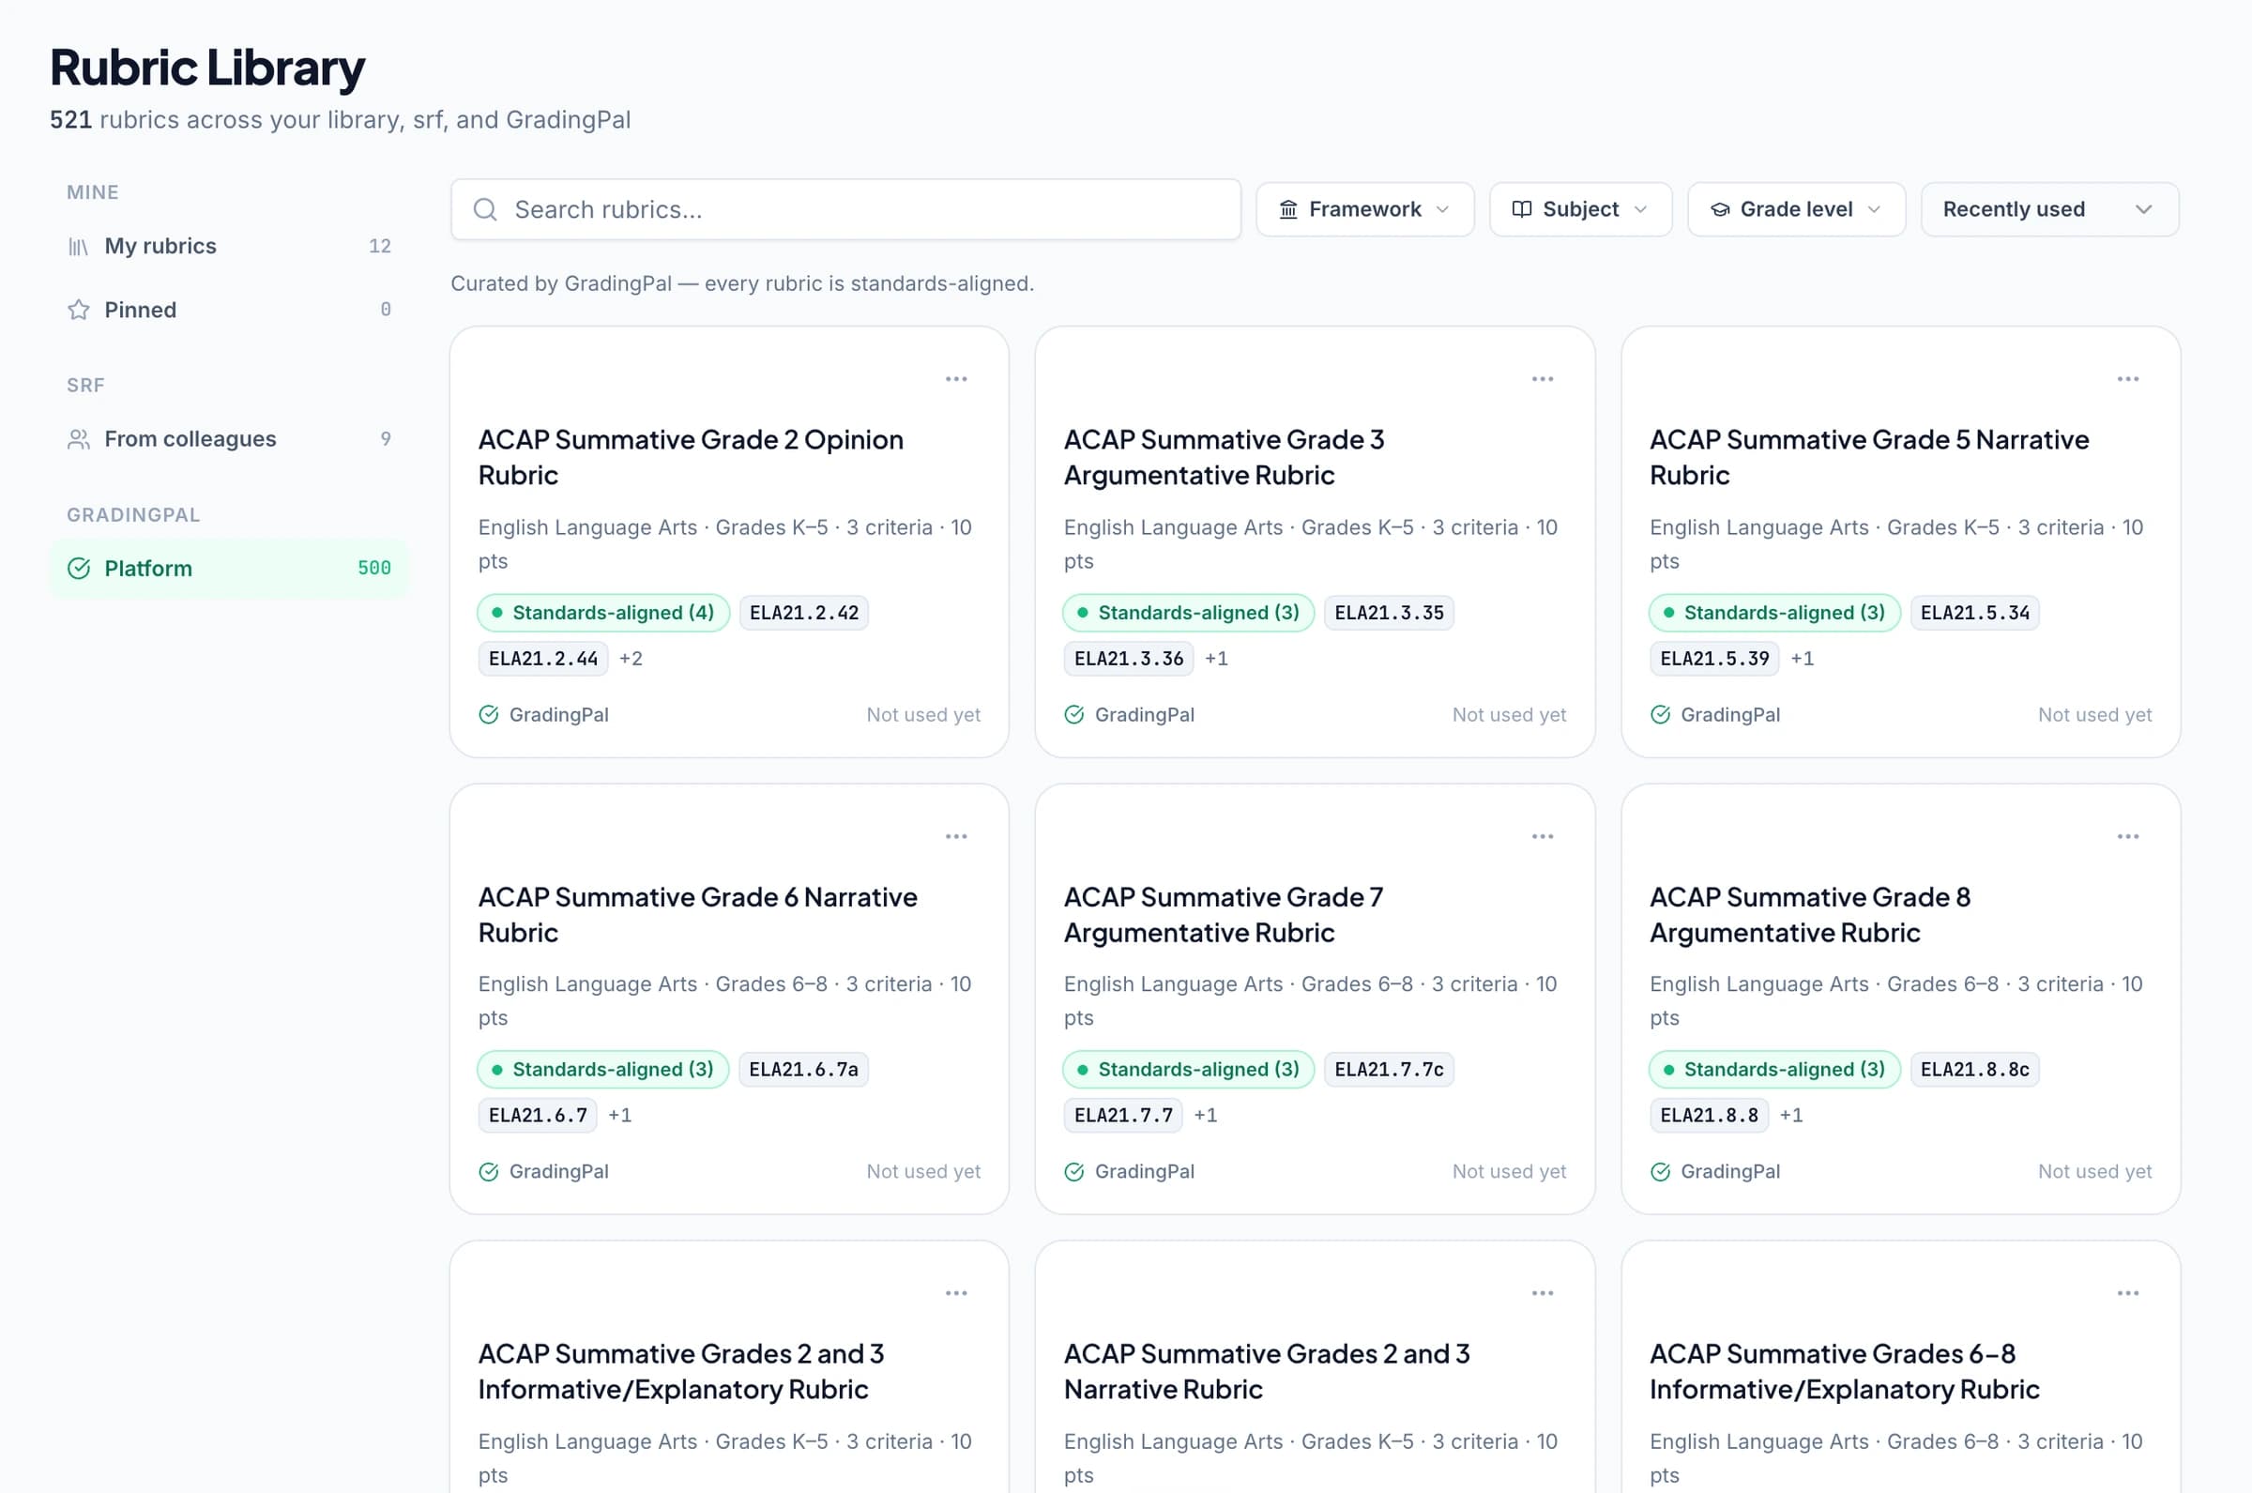Open the Recently used sort dropdown
The width and height of the screenshot is (2252, 1493).
tap(2049, 209)
